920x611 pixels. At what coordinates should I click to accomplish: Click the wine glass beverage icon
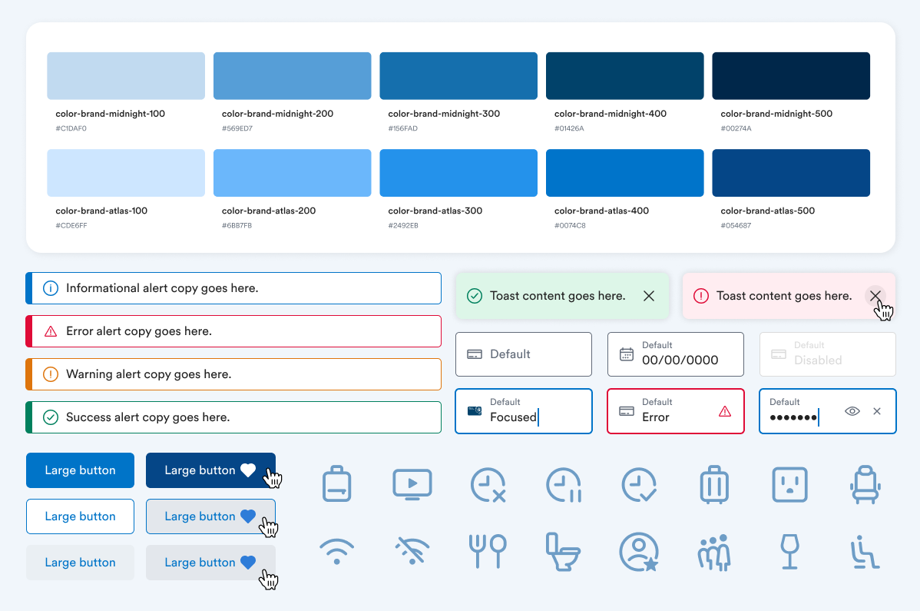(x=789, y=551)
